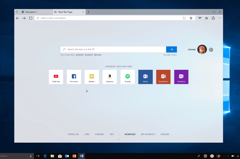Select the TIMELINE tab
This screenshot has height=159, width=240.
[x=99, y=134]
